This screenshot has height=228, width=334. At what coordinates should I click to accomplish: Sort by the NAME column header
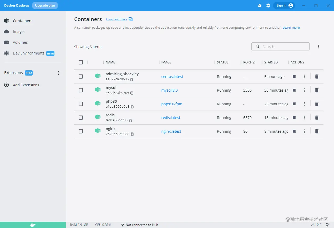110,62
